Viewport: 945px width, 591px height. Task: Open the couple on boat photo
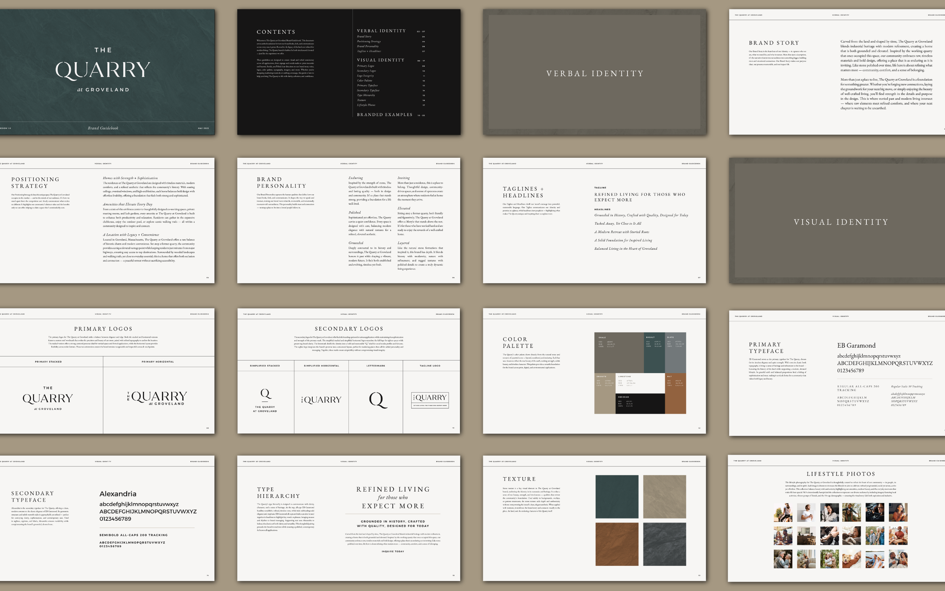point(875,559)
